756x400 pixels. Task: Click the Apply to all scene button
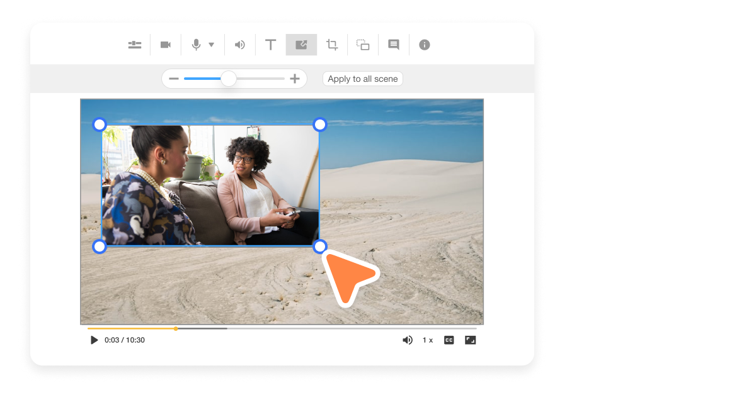pyautogui.click(x=362, y=79)
